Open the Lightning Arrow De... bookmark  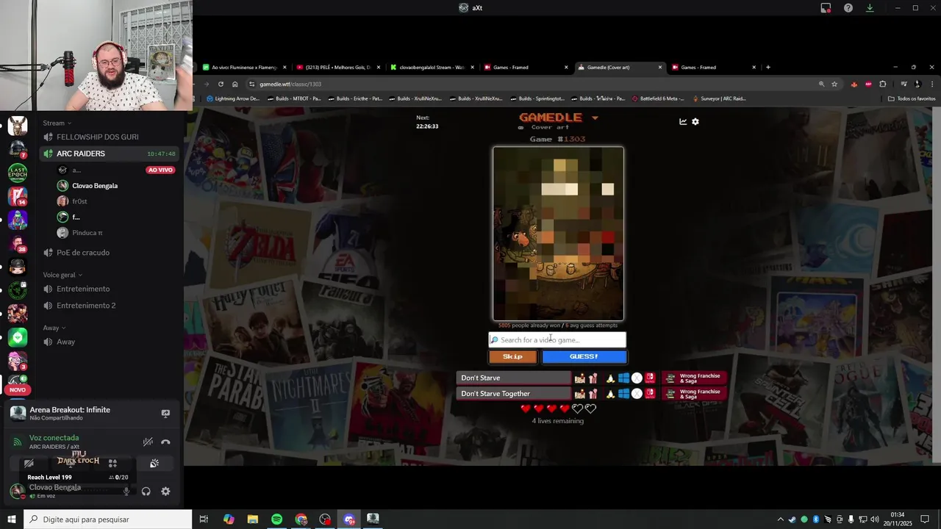click(233, 98)
